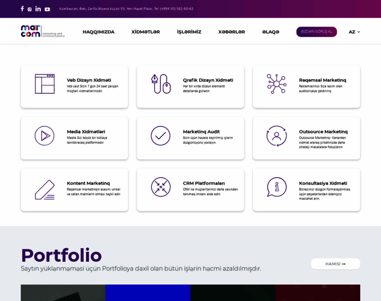Screen dimensions: 381x301
Task: Open the Facebook page icon
Action: point(23,9)
